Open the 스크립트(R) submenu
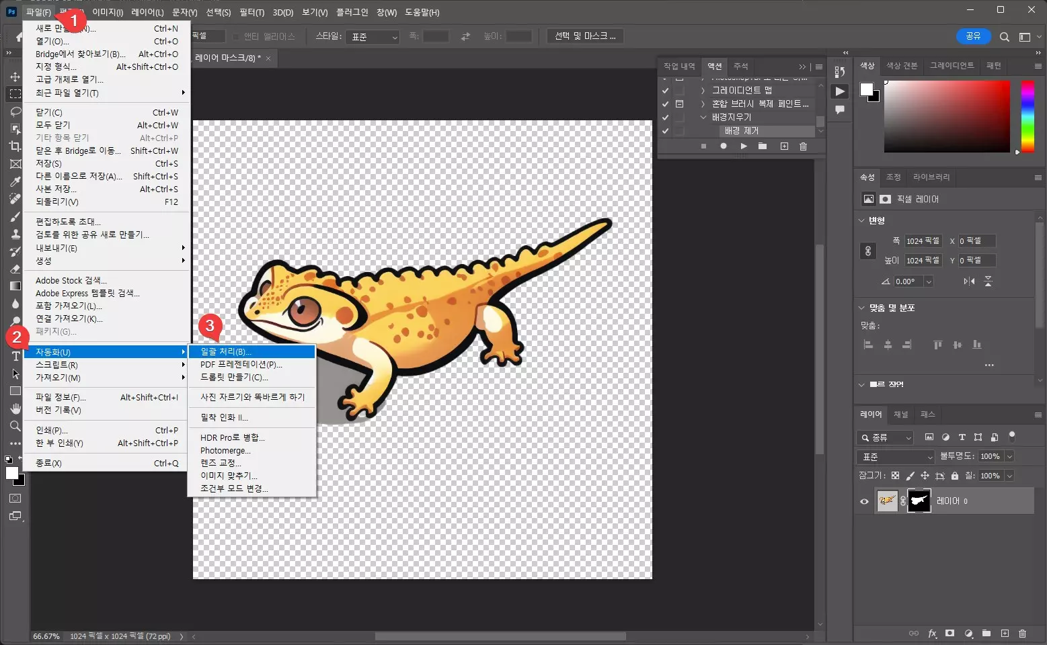 pyautogui.click(x=107, y=365)
